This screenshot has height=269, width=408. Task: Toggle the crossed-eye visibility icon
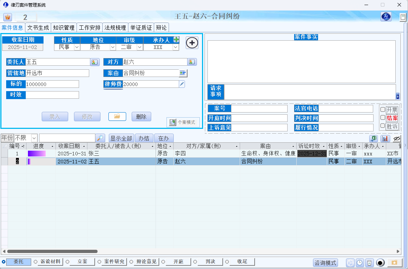397,138
